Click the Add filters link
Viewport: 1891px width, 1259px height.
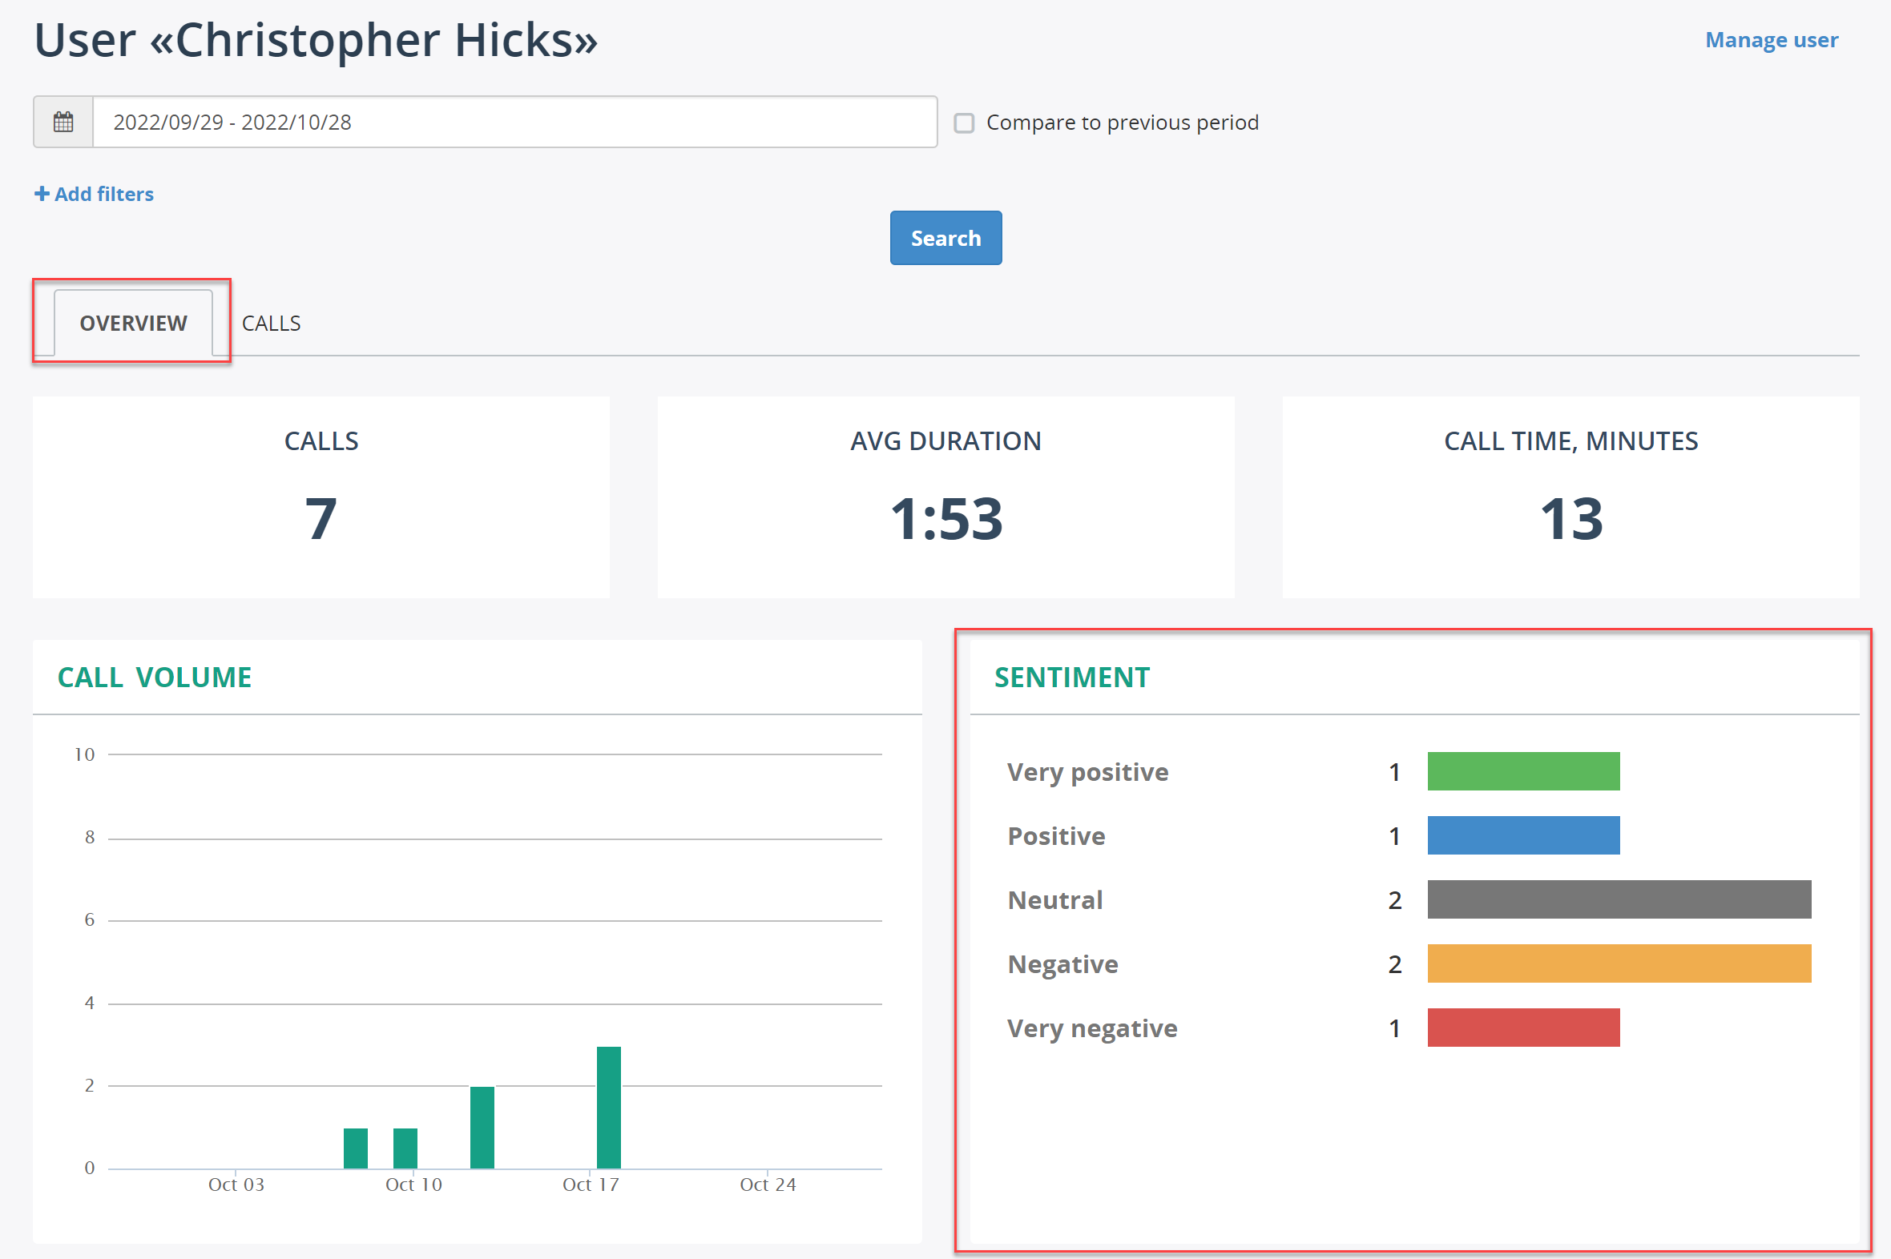click(95, 192)
